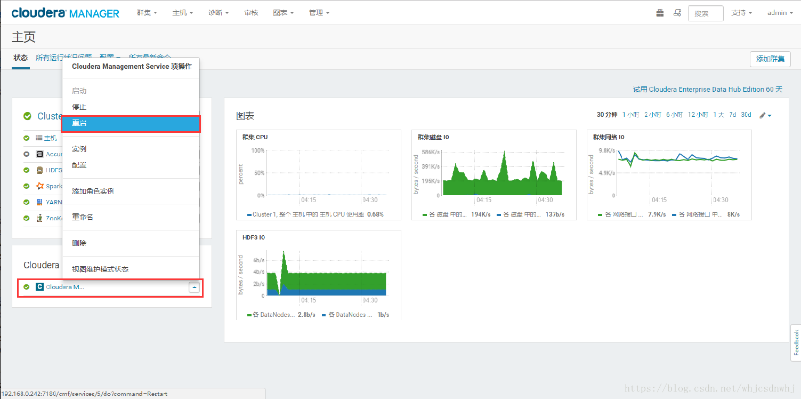Open the HDFS IO chart
This screenshot has width=801, height=399.
(x=319, y=275)
